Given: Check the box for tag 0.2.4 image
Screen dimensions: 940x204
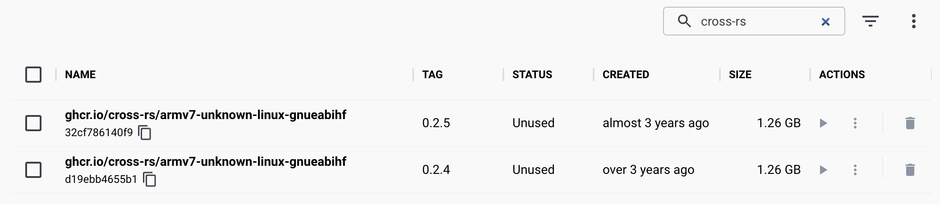Looking at the screenshot, I should (33, 170).
